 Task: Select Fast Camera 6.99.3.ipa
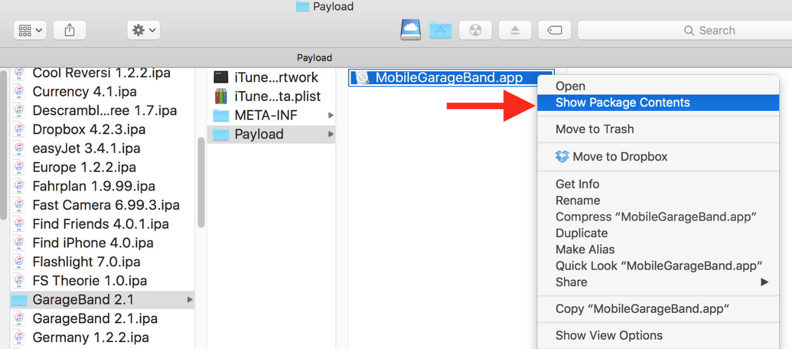[x=102, y=205]
